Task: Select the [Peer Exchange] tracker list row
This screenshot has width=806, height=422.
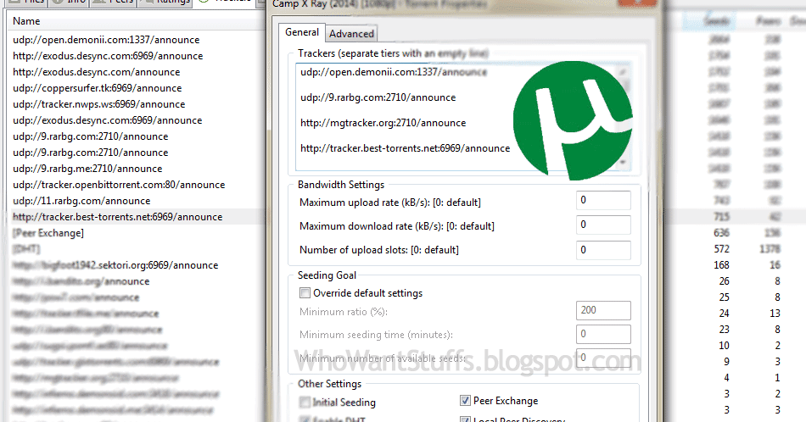Action: pos(48,233)
